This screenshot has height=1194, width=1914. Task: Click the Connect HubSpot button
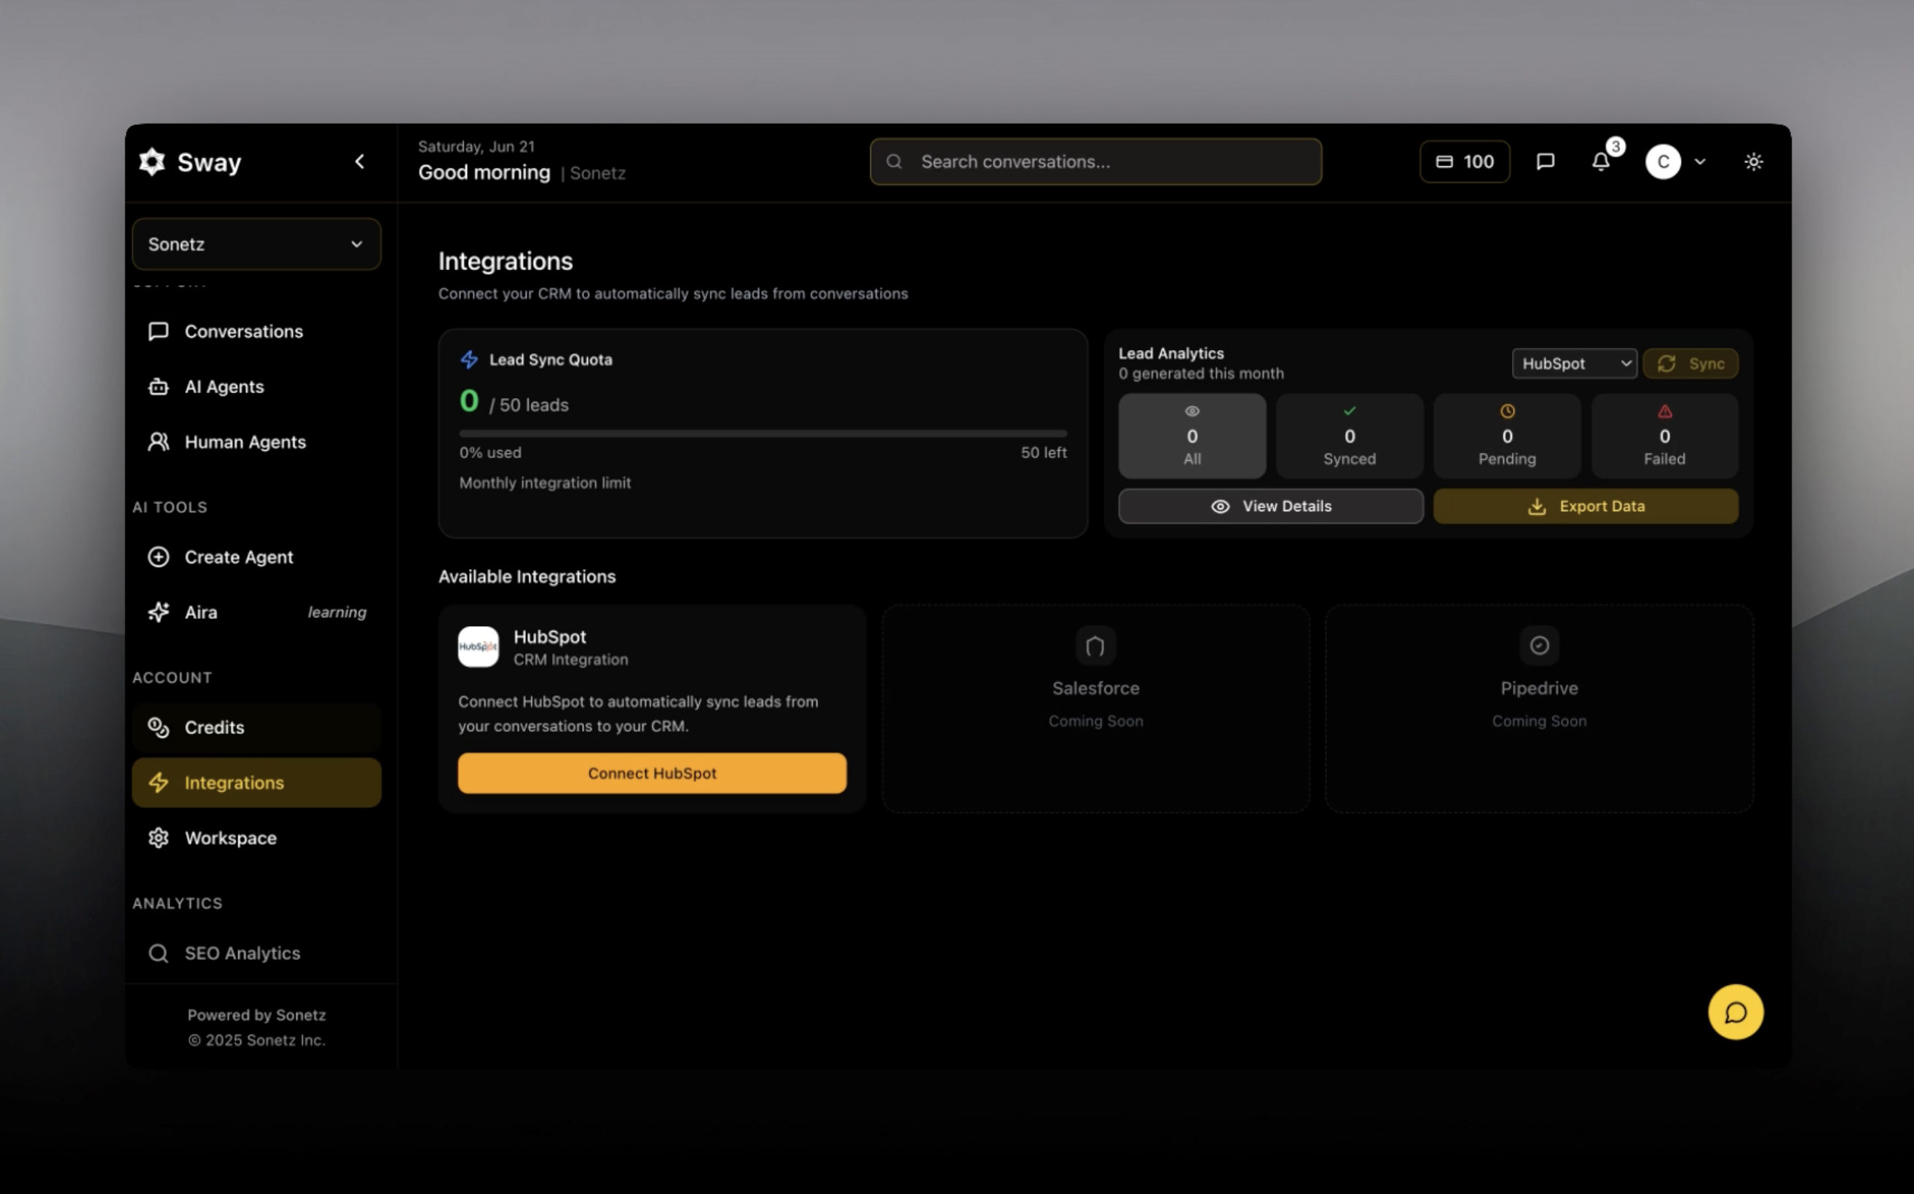[652, 773]
